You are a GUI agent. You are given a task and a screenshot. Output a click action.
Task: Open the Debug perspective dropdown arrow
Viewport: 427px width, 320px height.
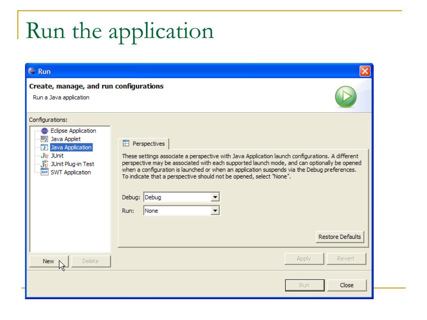[x=215, y=197]
